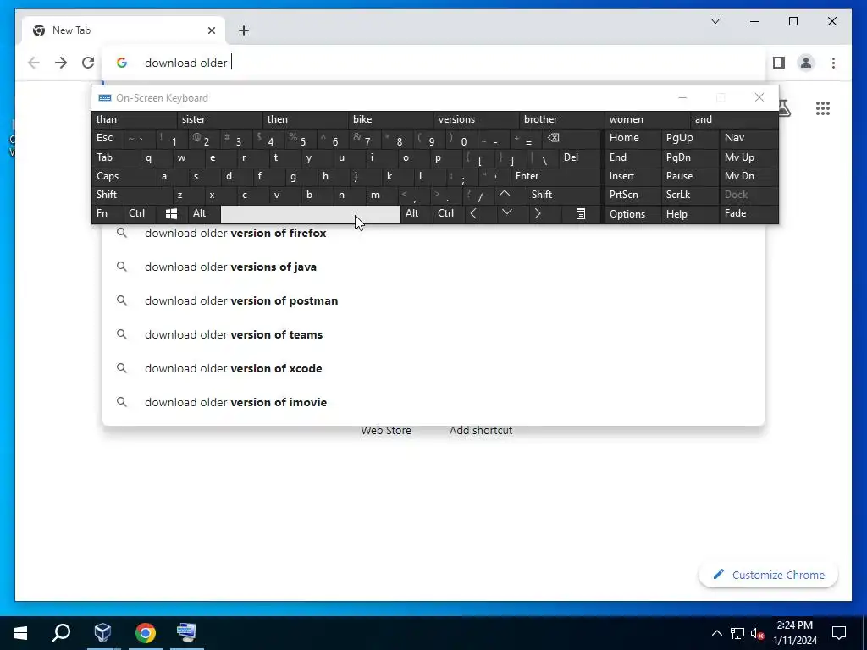Select the 'versions' word prediction
Screen dimensions: 867x650
(476, 119)
